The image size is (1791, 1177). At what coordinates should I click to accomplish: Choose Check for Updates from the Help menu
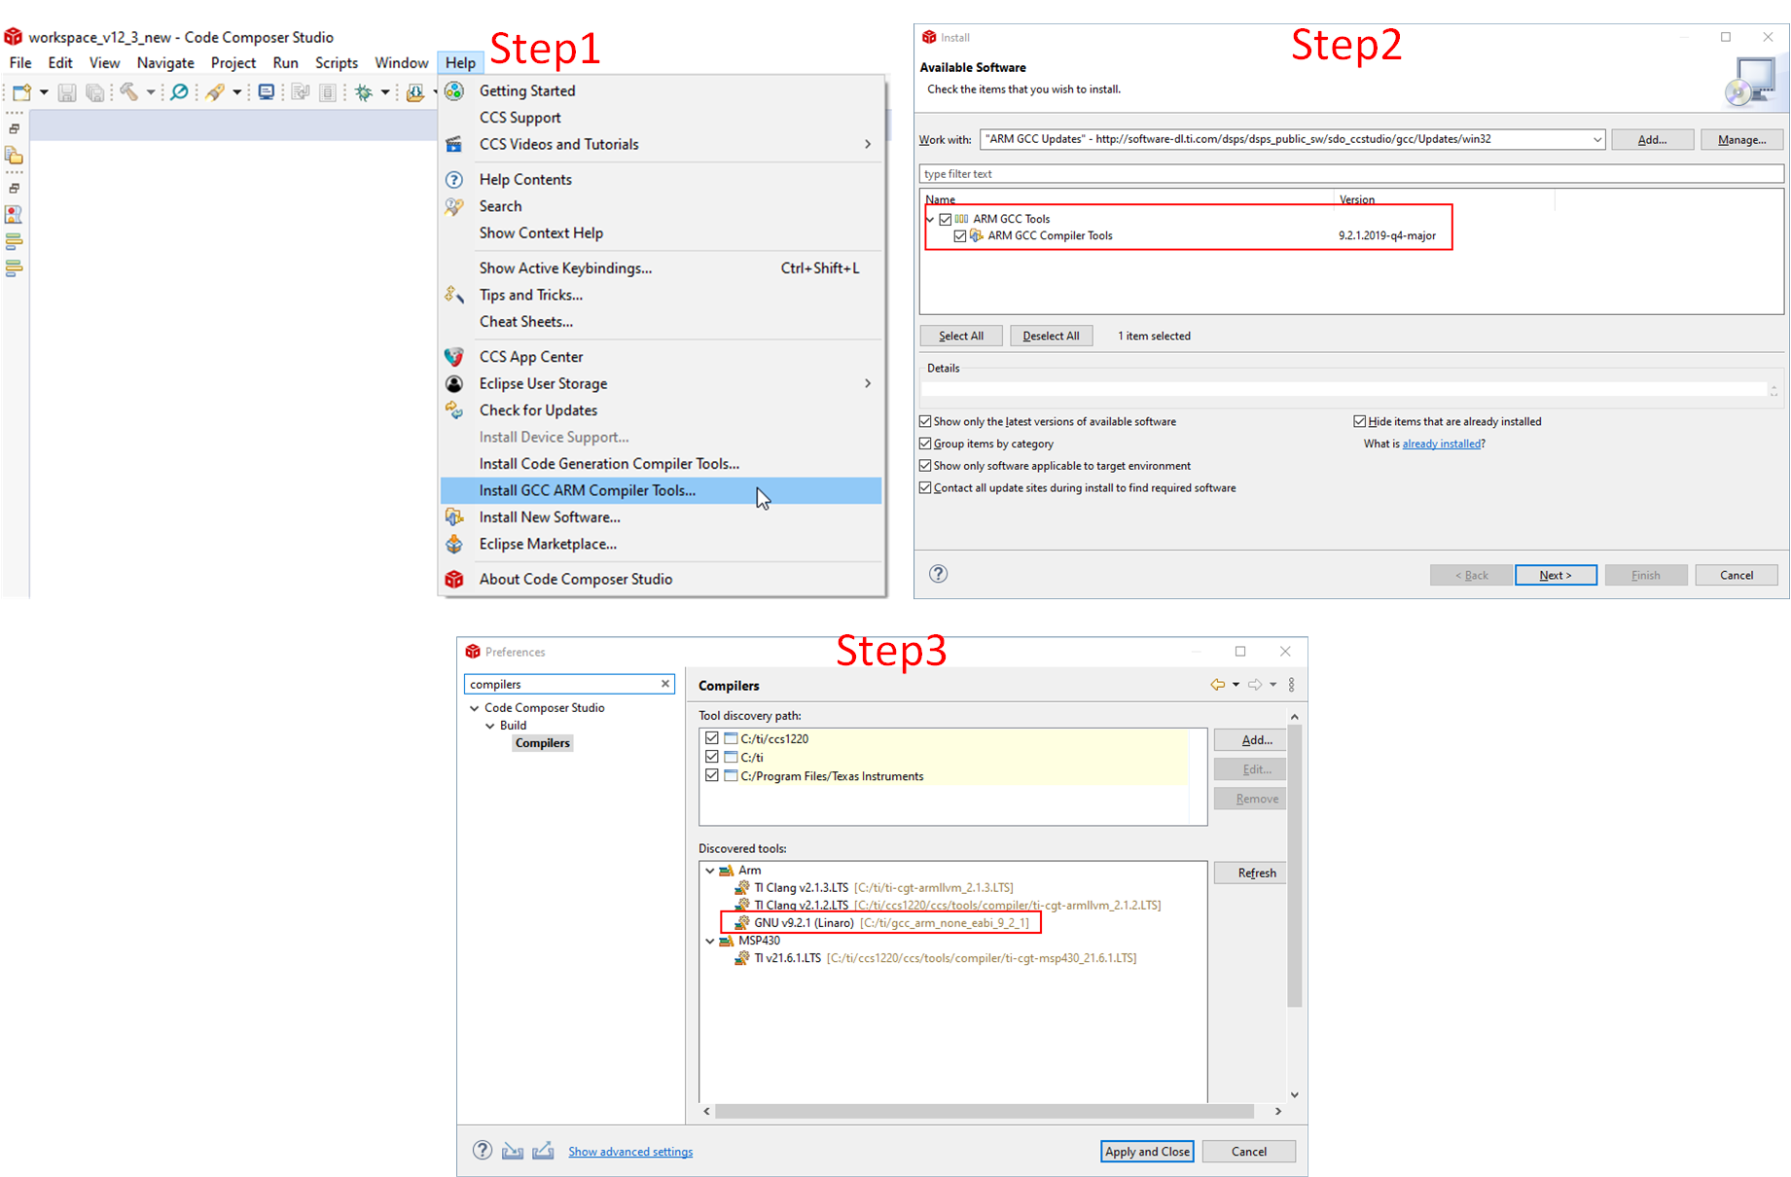point(662,410)
